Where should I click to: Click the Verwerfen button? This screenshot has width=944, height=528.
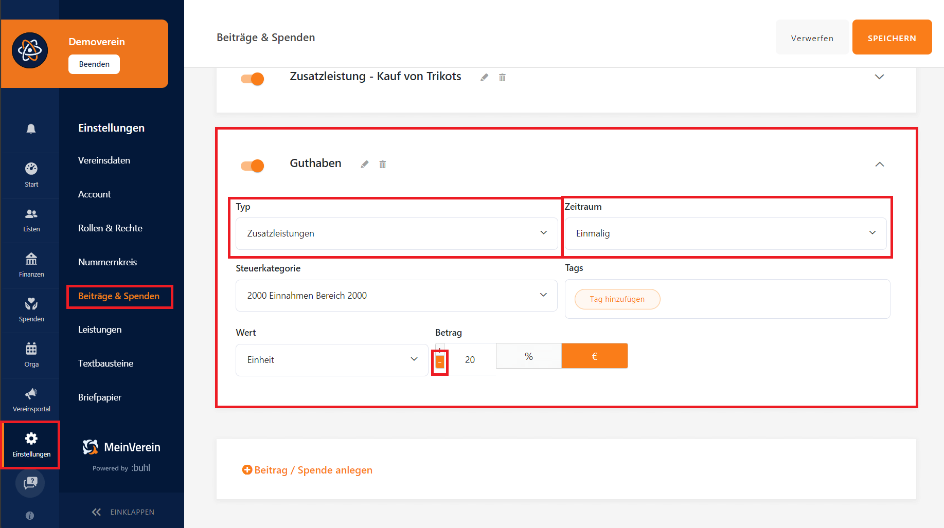coord(812,37)
